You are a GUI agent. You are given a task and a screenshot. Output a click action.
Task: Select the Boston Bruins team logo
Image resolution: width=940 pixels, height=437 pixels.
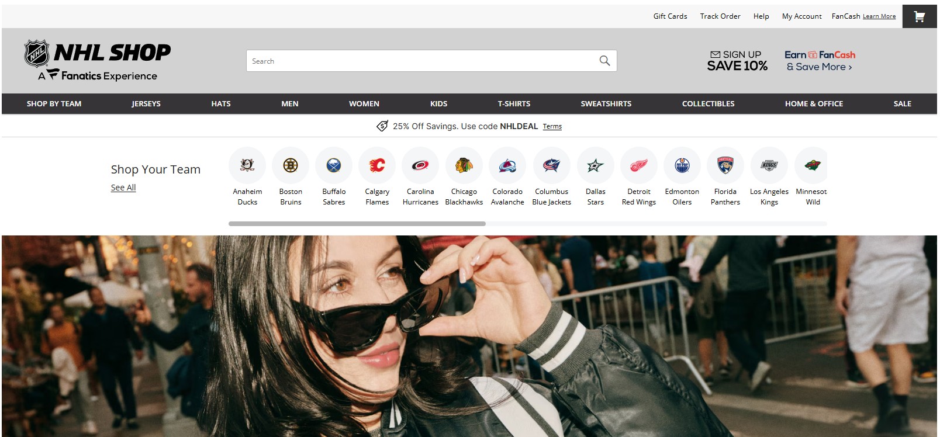point(291,165)
